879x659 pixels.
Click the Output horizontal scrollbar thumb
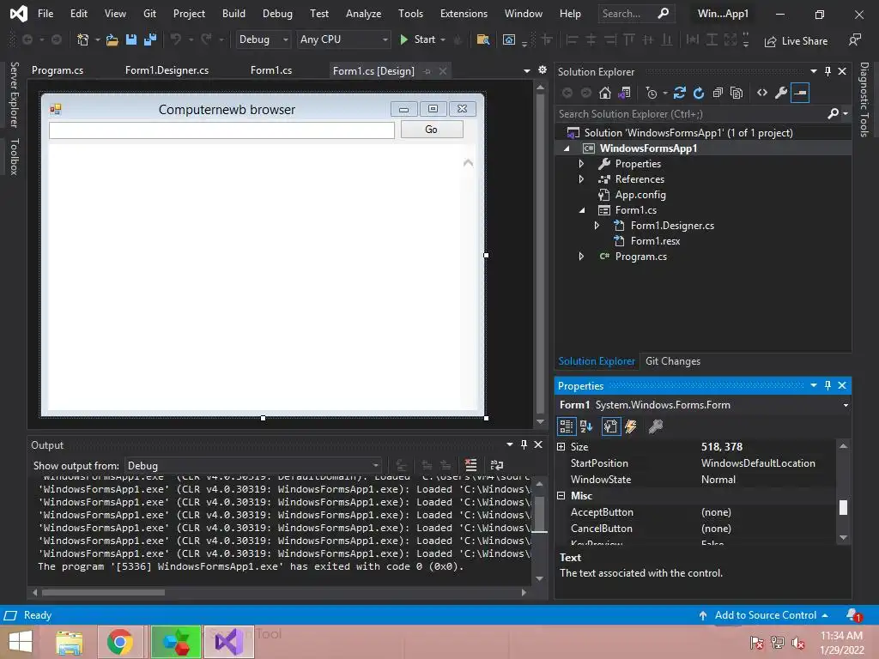[x=103, y=592]
